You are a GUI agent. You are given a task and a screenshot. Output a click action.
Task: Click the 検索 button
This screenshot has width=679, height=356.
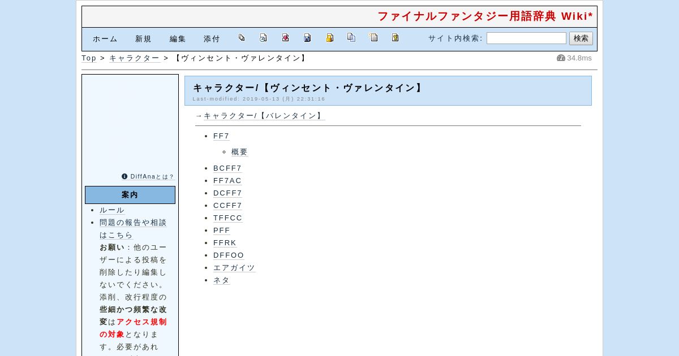pyautogui.click(x=581, y=38)
